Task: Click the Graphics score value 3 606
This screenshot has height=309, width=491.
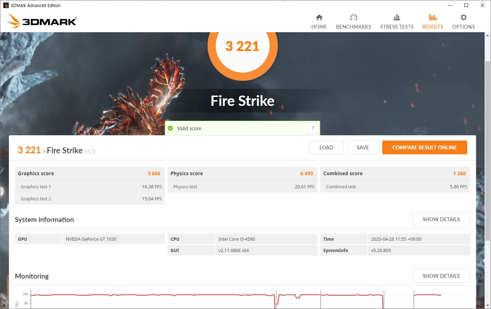Action: (x=154, y=173)
